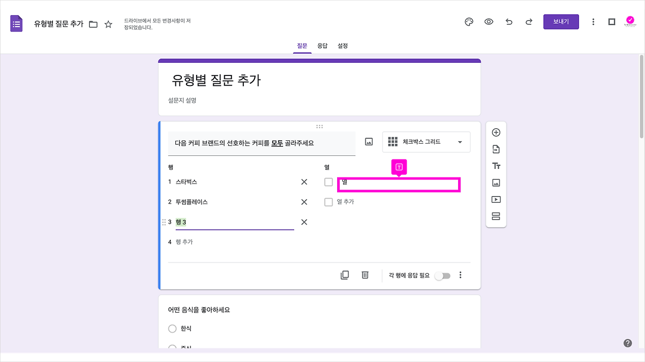645x362 pixels.
Task: Open the theme customization palette icon
Action: tap(469, 22)
